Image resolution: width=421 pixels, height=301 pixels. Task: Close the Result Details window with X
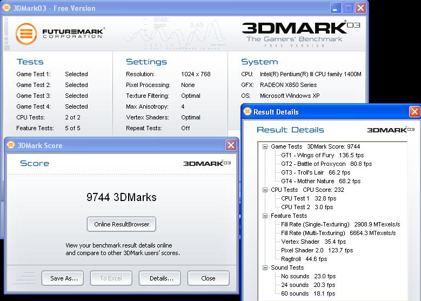(415, 111)
